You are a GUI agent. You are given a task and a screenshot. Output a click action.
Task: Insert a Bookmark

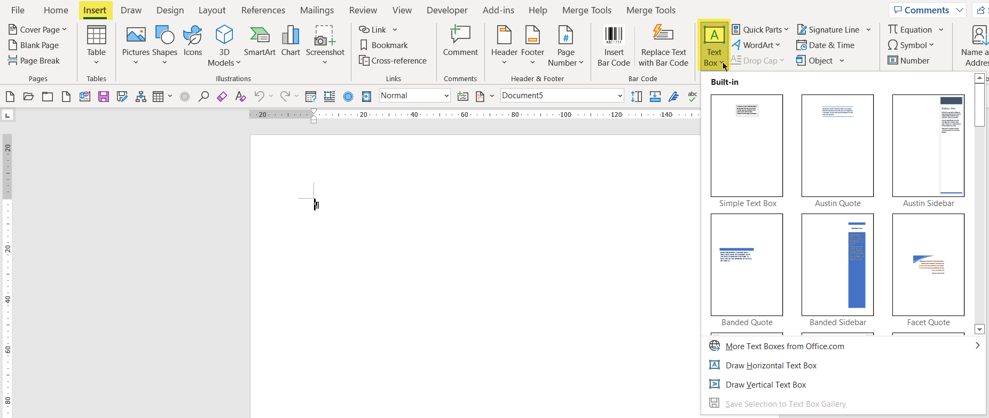(x=383, y=45)
